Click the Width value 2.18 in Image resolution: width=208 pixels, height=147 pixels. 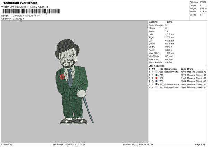click(203, 12)
